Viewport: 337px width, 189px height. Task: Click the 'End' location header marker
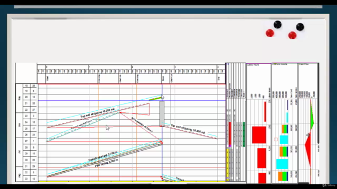point(219,78)
